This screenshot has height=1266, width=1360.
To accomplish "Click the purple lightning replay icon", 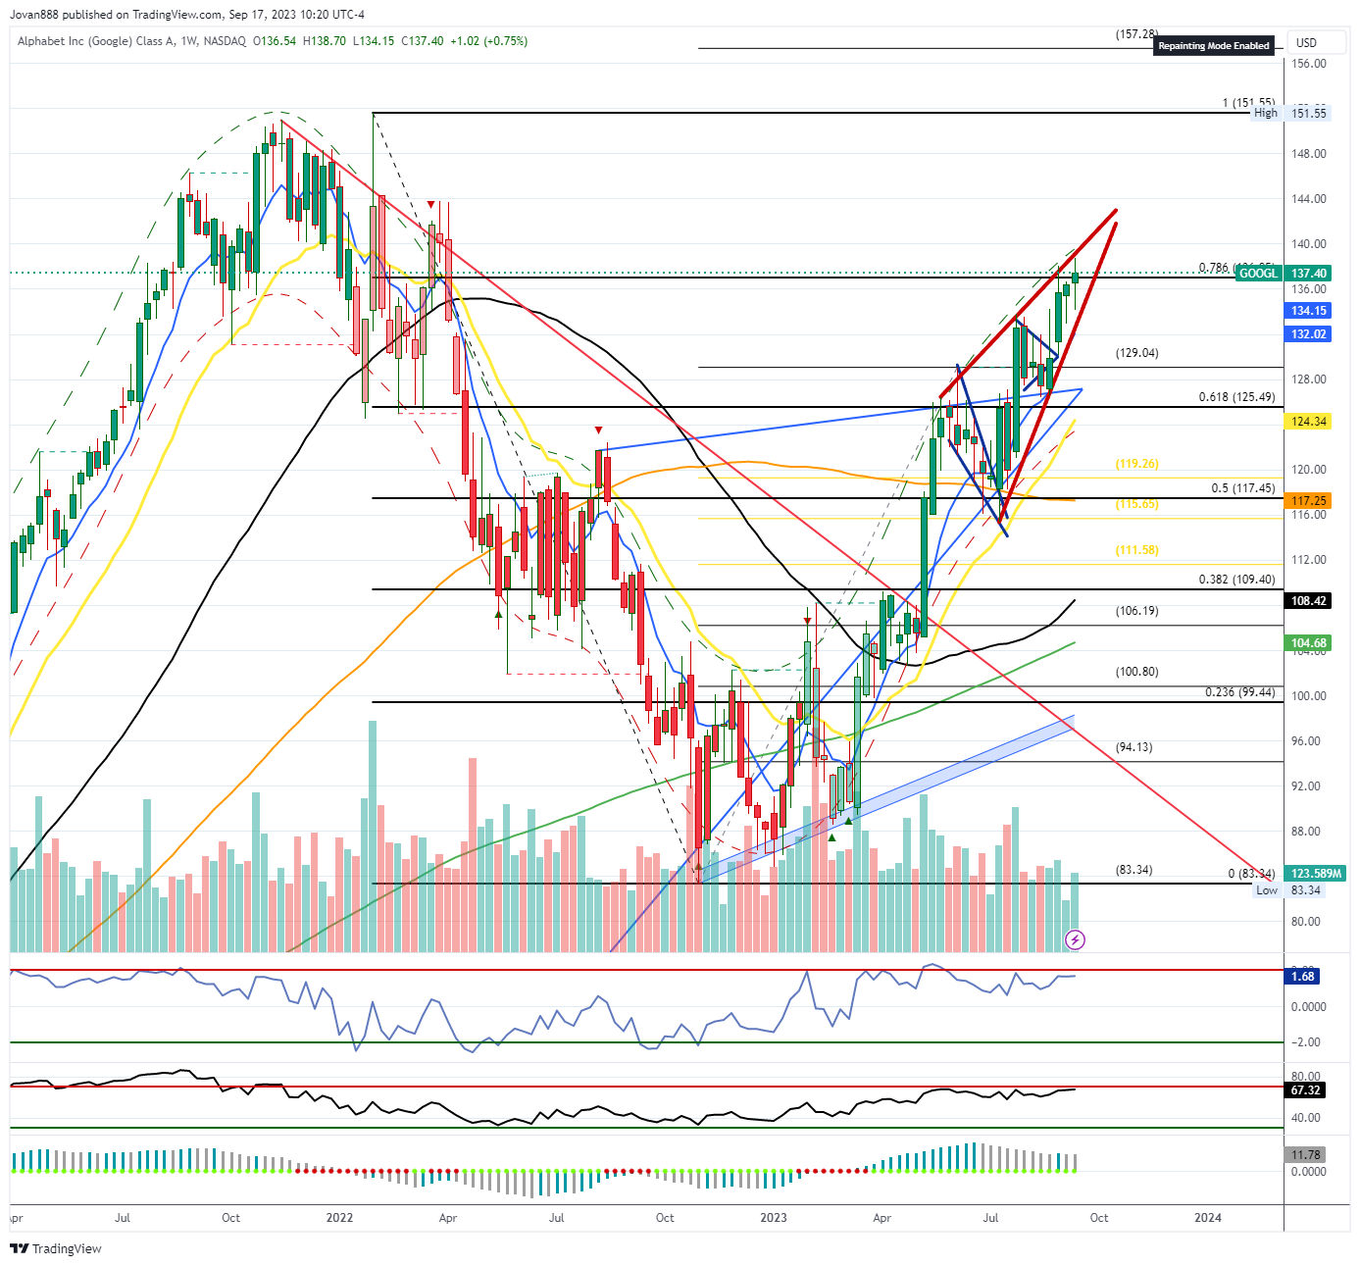I will [x=1075, y=940].
